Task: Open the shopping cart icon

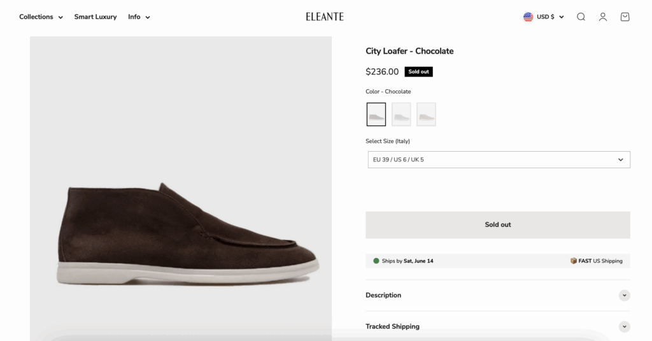Action: [625, 17]
